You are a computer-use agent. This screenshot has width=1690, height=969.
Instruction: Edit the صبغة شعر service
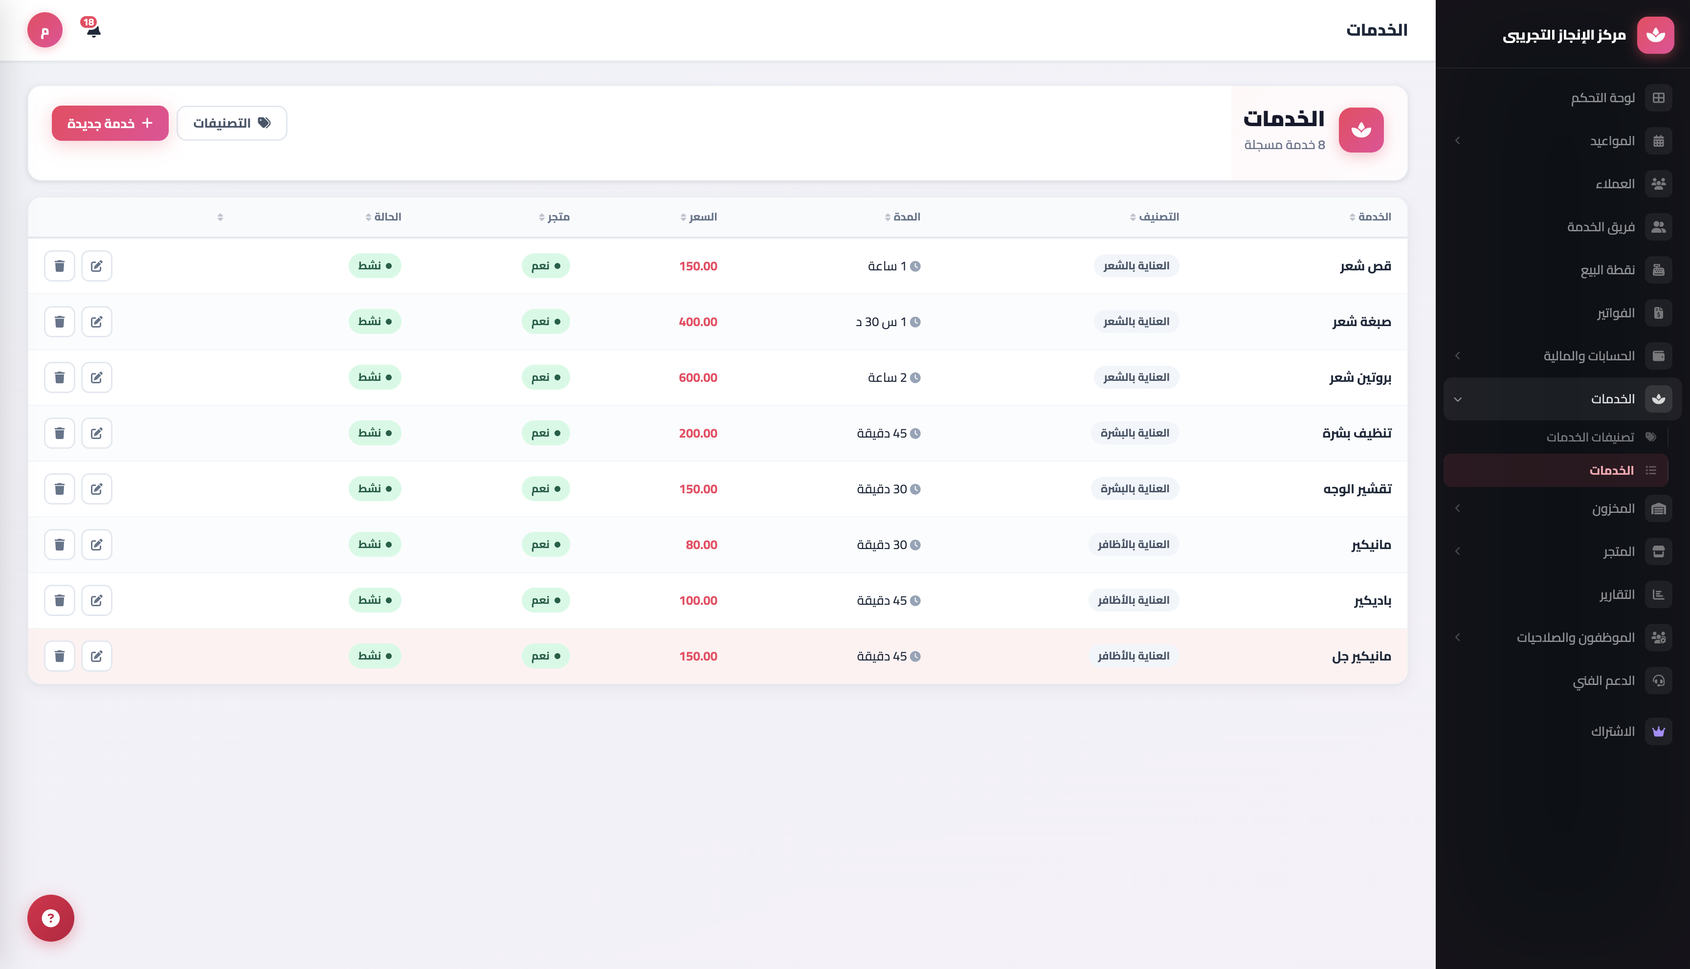pos(96,322)
